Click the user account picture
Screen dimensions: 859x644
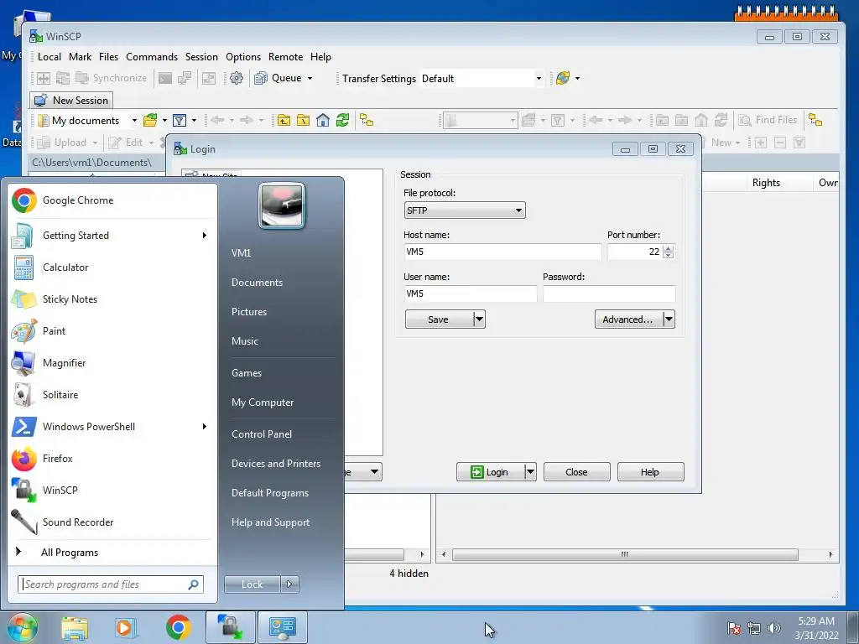click(282, 205)
